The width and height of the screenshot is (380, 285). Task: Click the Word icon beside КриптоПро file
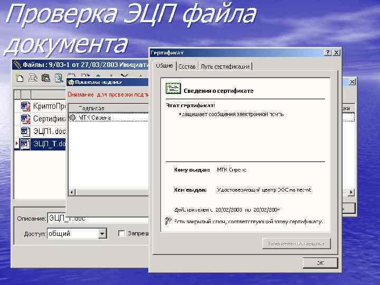tap(25, 106)
